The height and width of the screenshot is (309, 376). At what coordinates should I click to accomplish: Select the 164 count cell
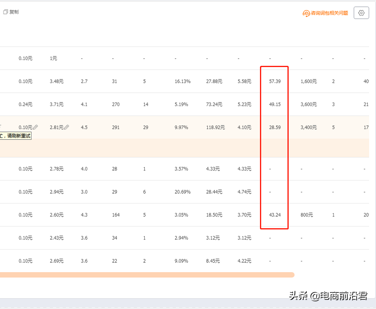(x=116, y=215)
